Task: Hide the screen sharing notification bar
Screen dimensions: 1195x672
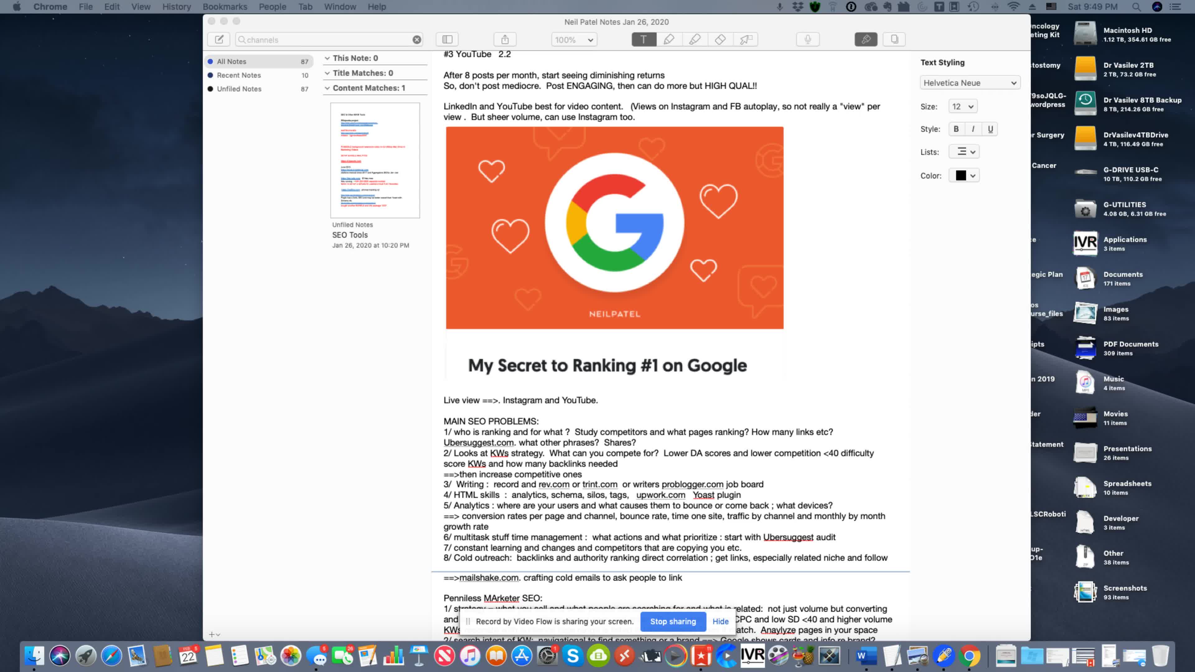Action: [720, 622]
